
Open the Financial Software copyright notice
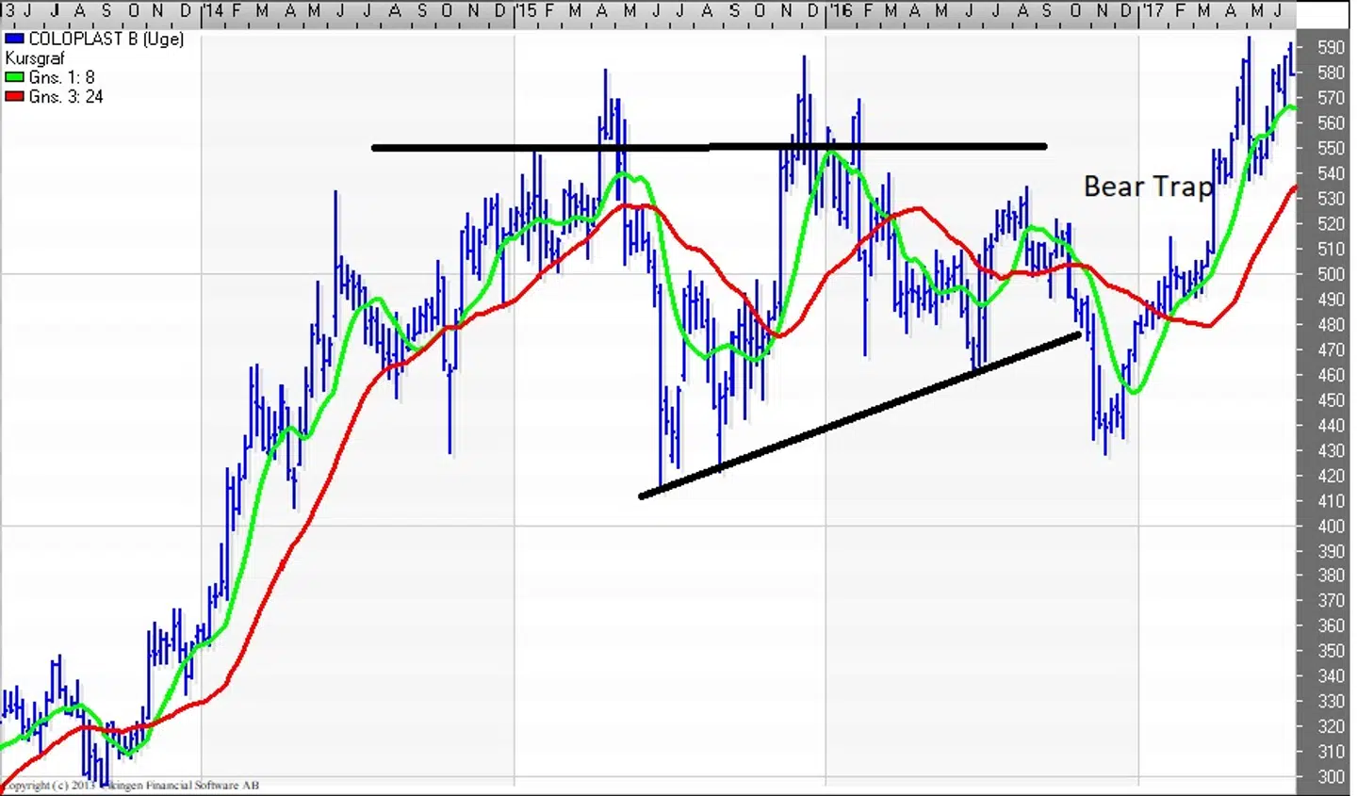pyautogui.click(x=130, y=786)
